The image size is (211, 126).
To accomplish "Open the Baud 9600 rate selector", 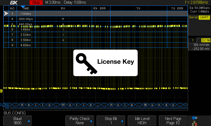I will [x=17, y=121].
